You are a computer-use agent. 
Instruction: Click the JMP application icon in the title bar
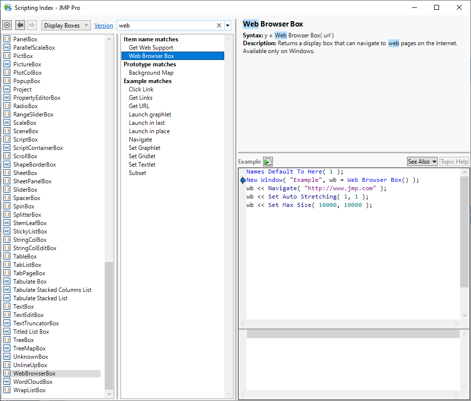click(8, 8)
